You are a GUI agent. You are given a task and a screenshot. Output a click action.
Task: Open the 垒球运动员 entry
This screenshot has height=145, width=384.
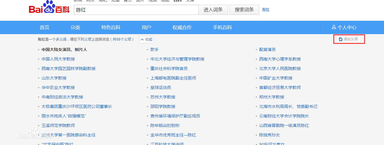(x=161, y=87)
